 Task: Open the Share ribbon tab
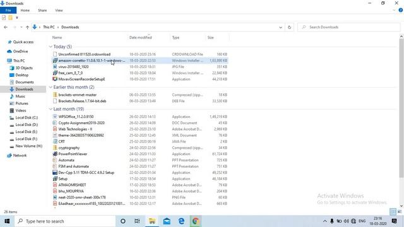42,10
